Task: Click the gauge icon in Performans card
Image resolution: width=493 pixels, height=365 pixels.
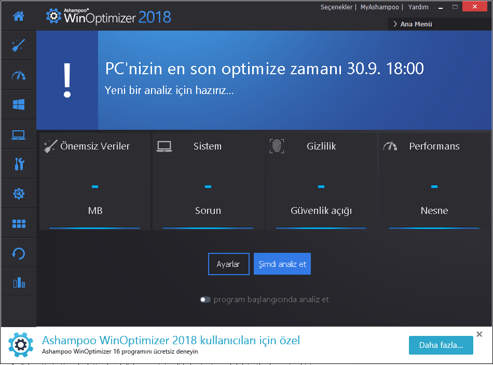Action: tap(390, 146)
